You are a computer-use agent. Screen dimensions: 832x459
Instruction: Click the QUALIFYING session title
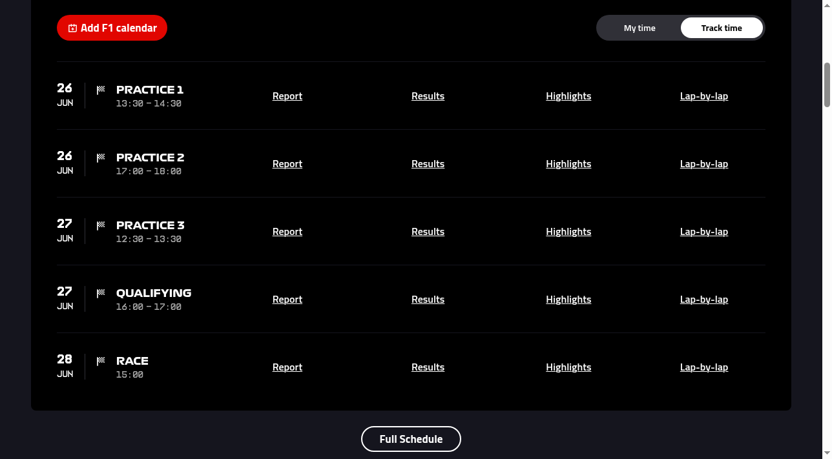pos(154,293)
